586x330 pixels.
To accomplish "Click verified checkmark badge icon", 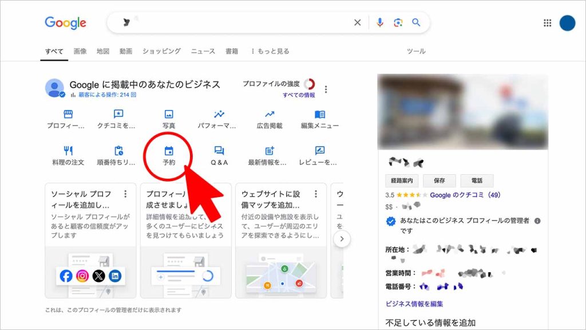I will coord(390,222).
